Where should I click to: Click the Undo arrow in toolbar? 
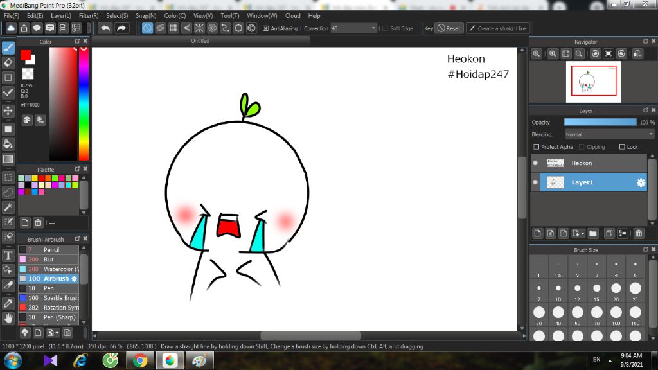[105, 28]
